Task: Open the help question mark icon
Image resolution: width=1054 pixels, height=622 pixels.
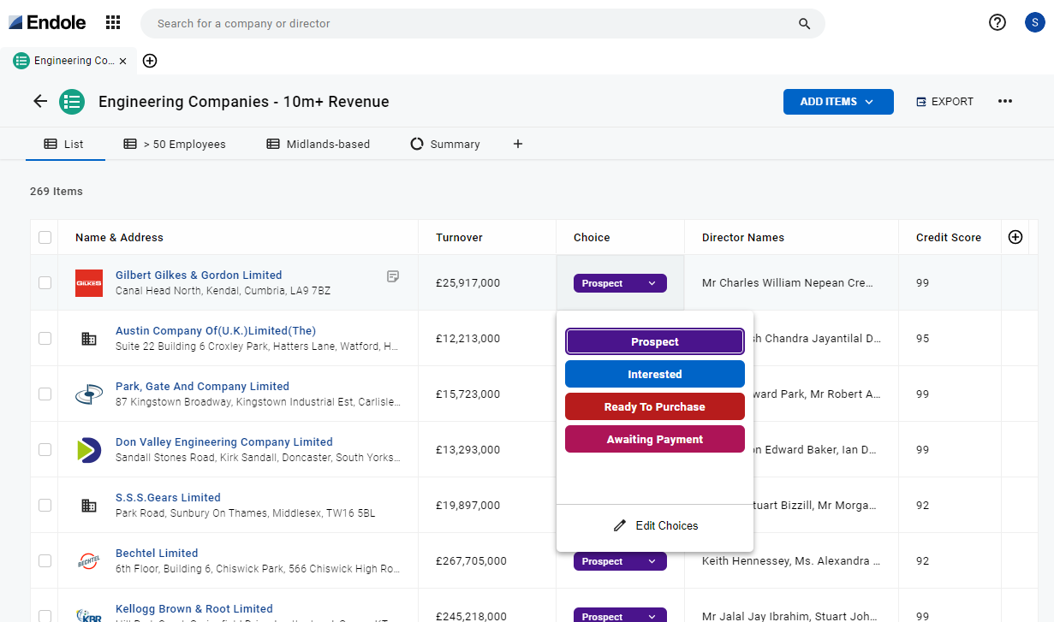Action: pos(997,23)
